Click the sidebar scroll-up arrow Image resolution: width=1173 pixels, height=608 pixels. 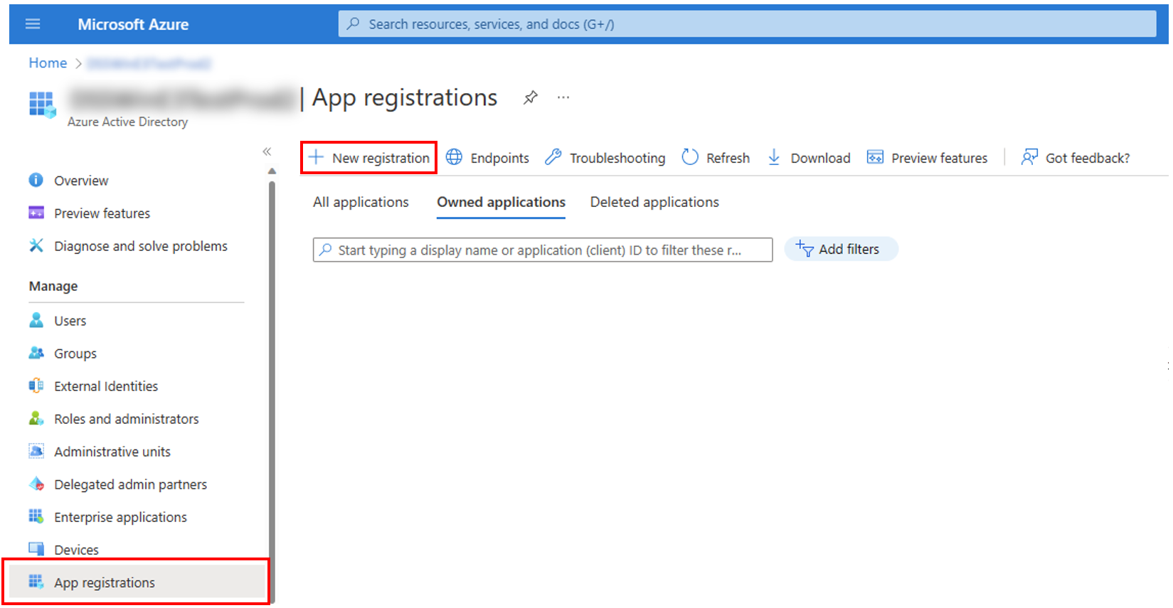pos(272,171)
